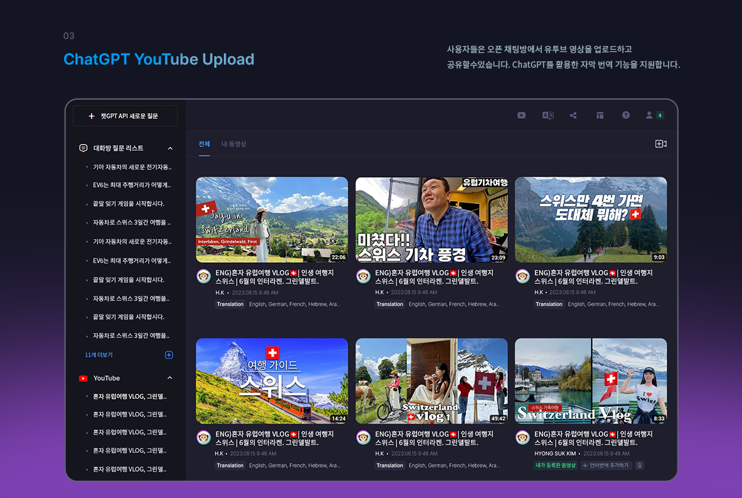This screenshot has height=498, width=742.
Task: Collapse the 대화방 질문 리스트 section chevron
Action: pos(170,148)
